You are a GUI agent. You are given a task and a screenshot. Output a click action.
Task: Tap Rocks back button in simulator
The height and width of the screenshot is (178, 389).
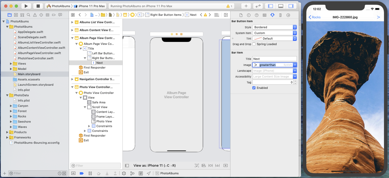point(314,17)
